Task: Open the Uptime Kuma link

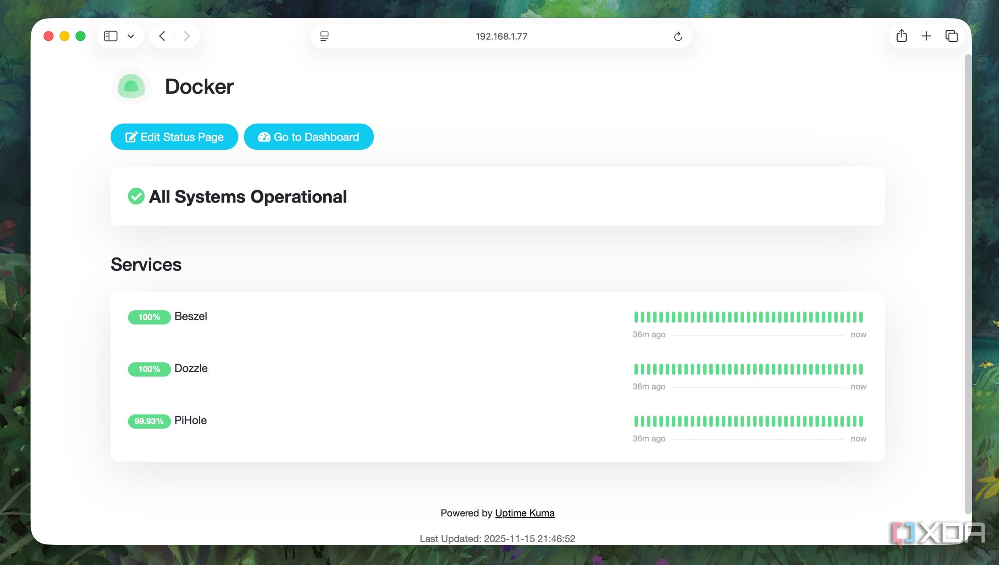Action: [525, 513]
